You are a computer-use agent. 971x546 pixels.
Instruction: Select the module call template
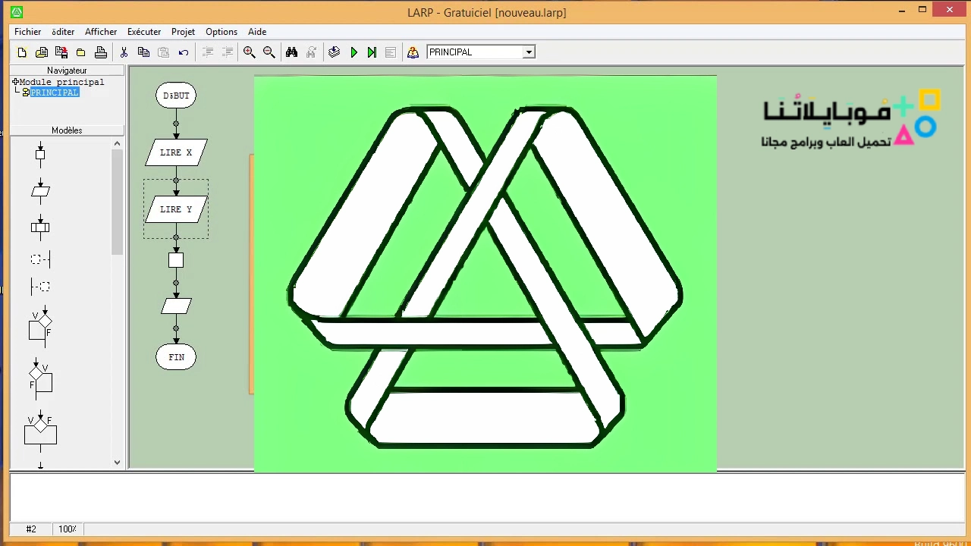coord(40,226)
